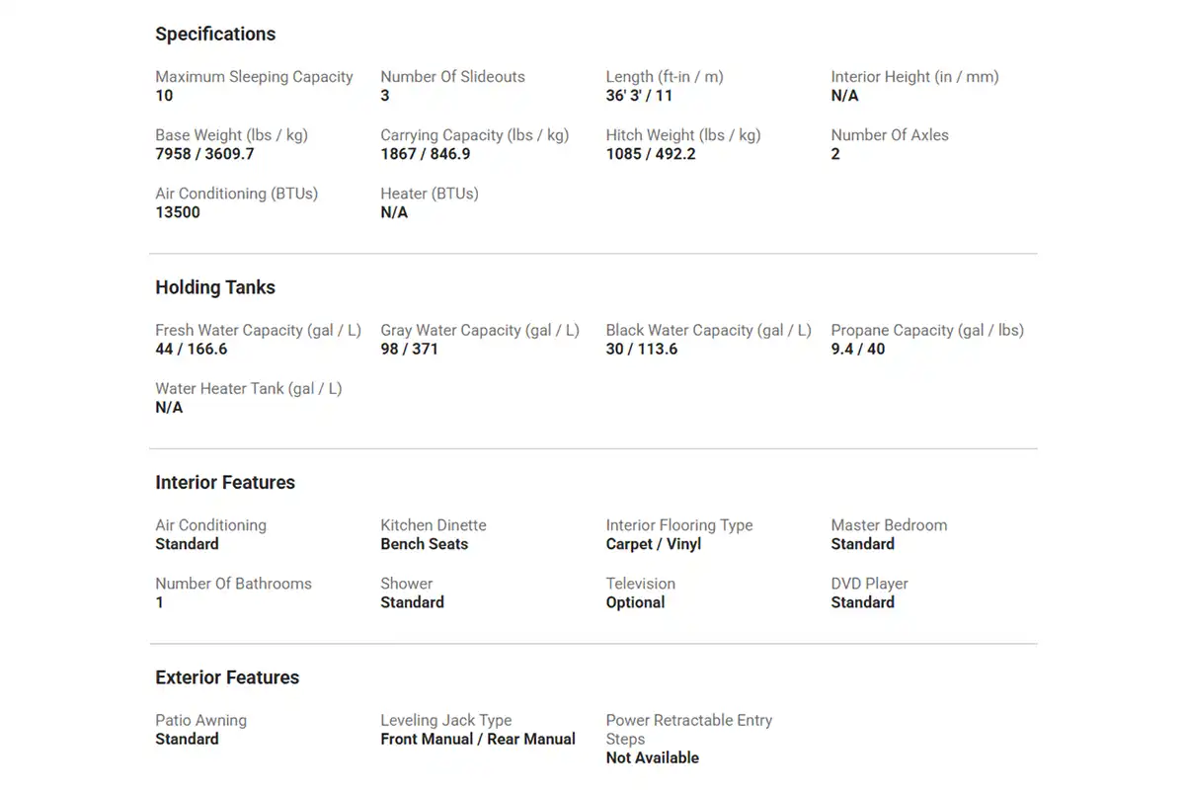Viewport: 1185px width, 790px height.
Task: Select the Carrying Capacity value 1867 / 846.9
Action: click(426, 154)
